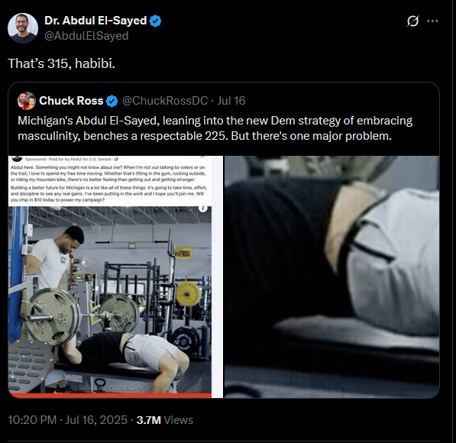
Task: Click the 10:20 PM · Jul 16, 2025 timestamp
Action: [67, 420]
